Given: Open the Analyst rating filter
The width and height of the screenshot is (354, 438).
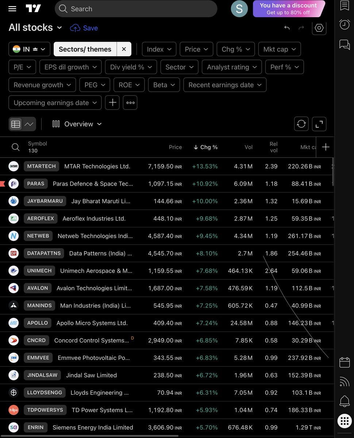Looking at the screenshot, I should [x=232, y=67].
